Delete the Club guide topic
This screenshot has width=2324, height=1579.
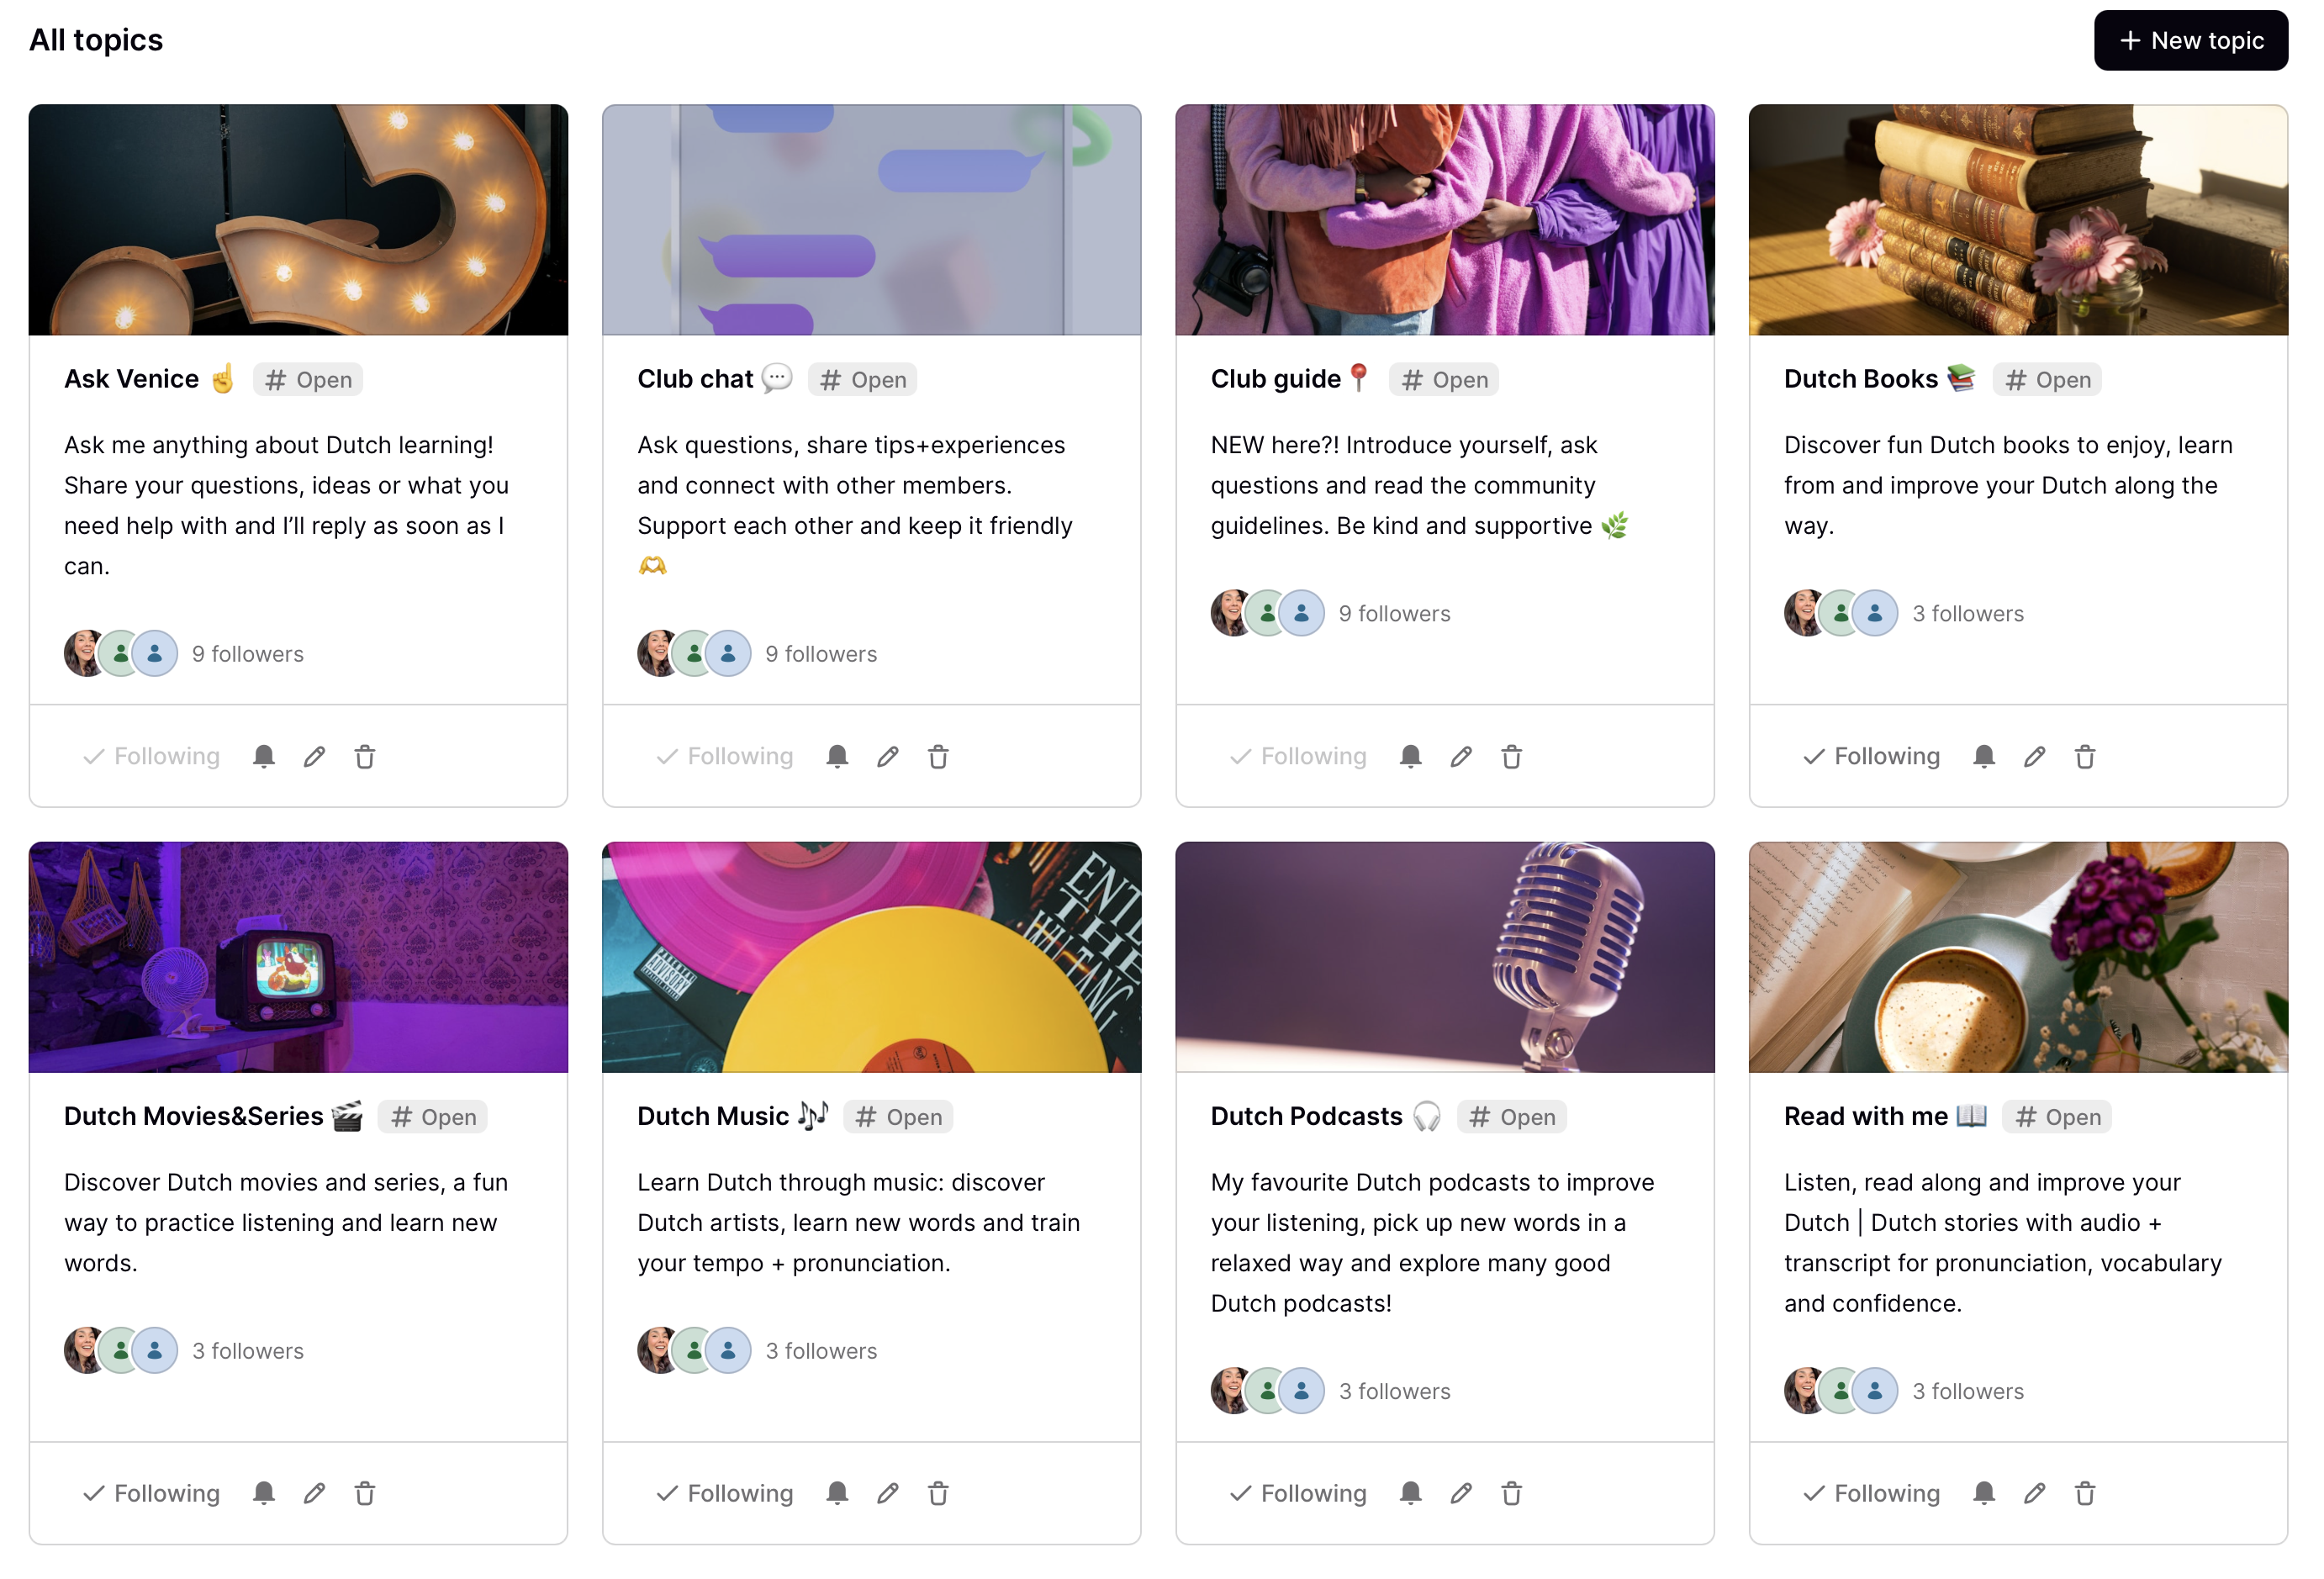point(1511,756)
